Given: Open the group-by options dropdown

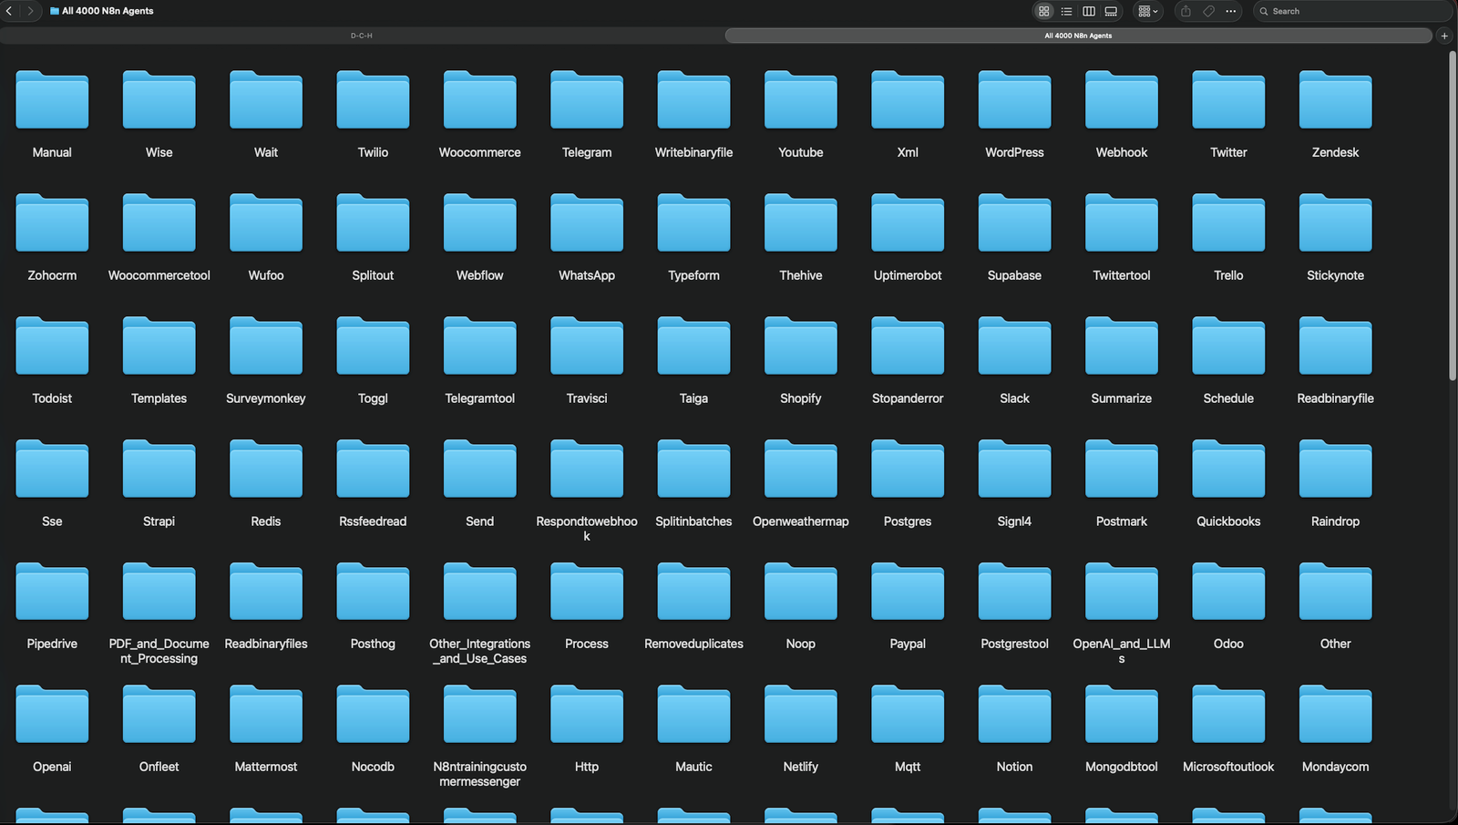Looking at the screenshot, I should tap(1147, 11).
